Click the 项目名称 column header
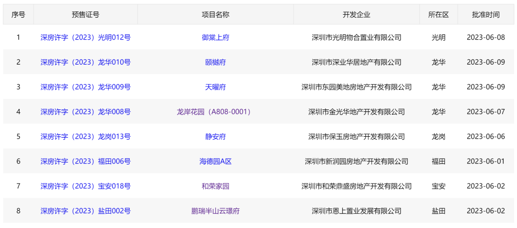Viewport: 517px width, 228px height. pos(215,14)
